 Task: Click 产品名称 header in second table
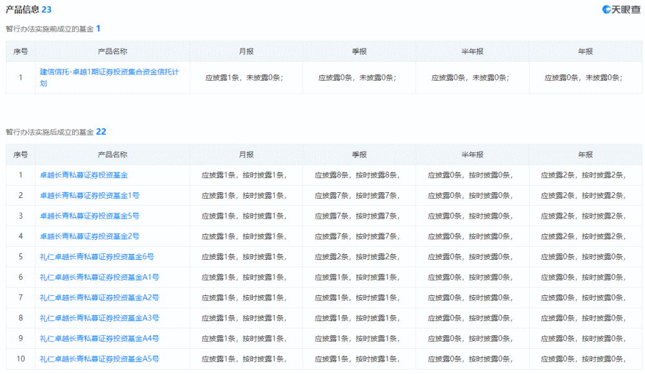(112, 155)
